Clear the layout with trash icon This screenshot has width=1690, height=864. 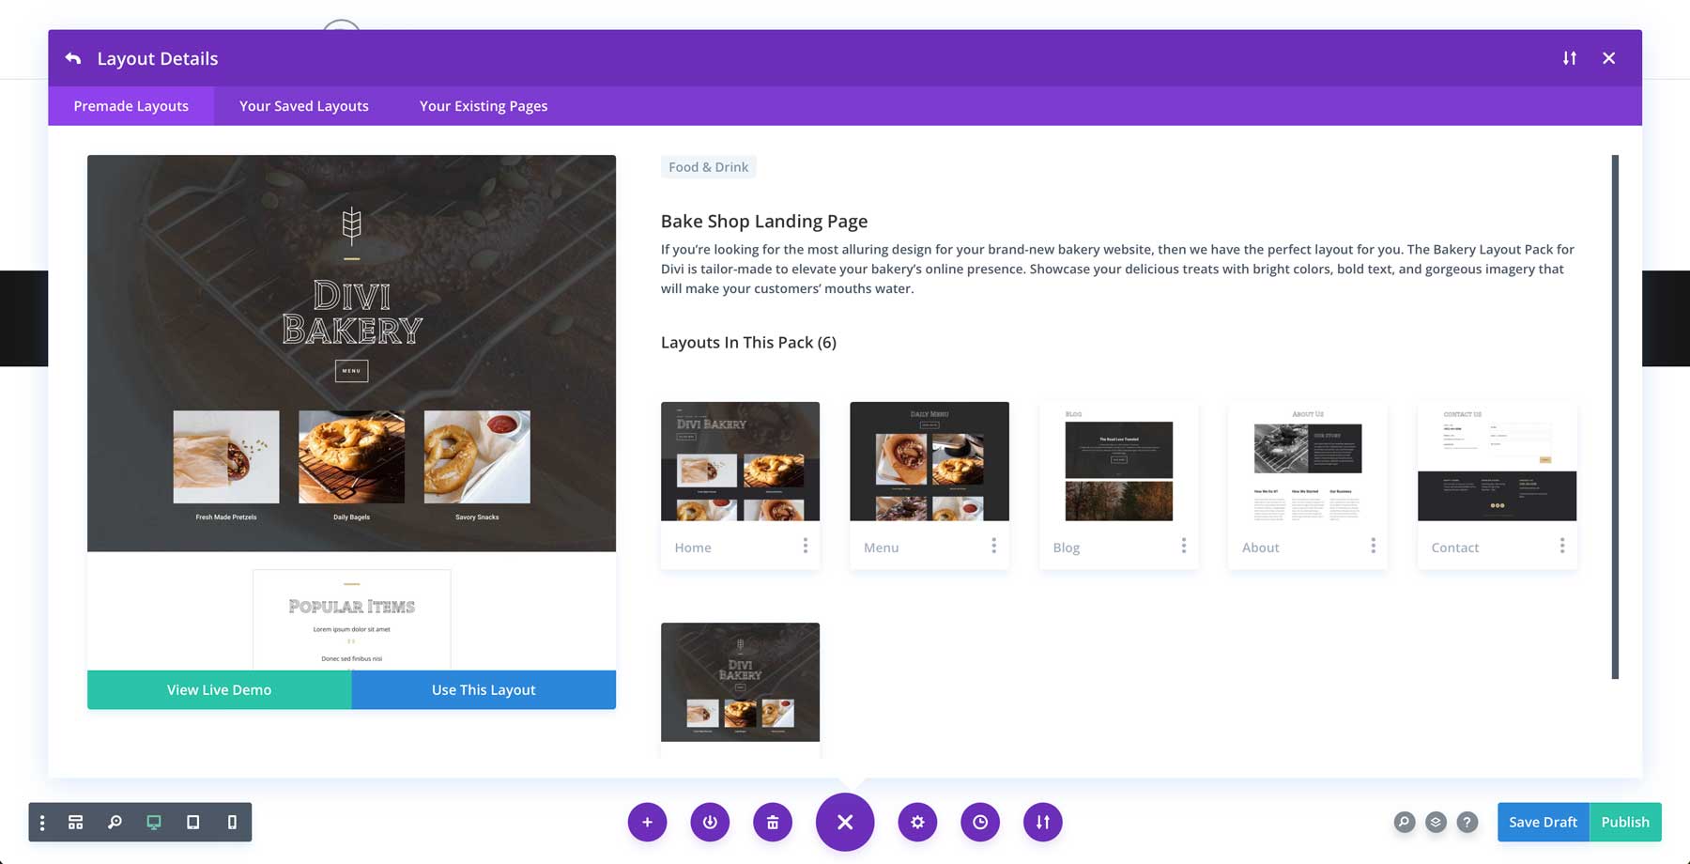tap(773, 822)
